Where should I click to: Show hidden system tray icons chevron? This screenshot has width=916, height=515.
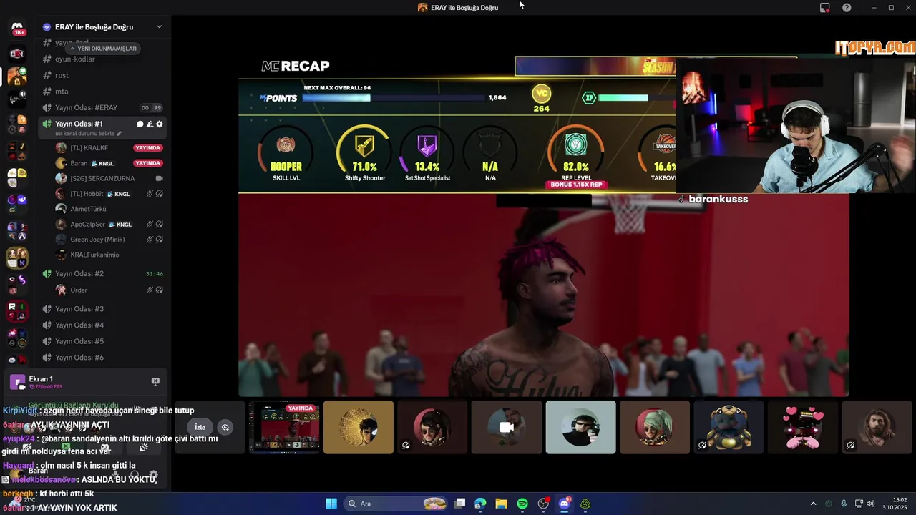pyautogui.click(x=813, y=504)
